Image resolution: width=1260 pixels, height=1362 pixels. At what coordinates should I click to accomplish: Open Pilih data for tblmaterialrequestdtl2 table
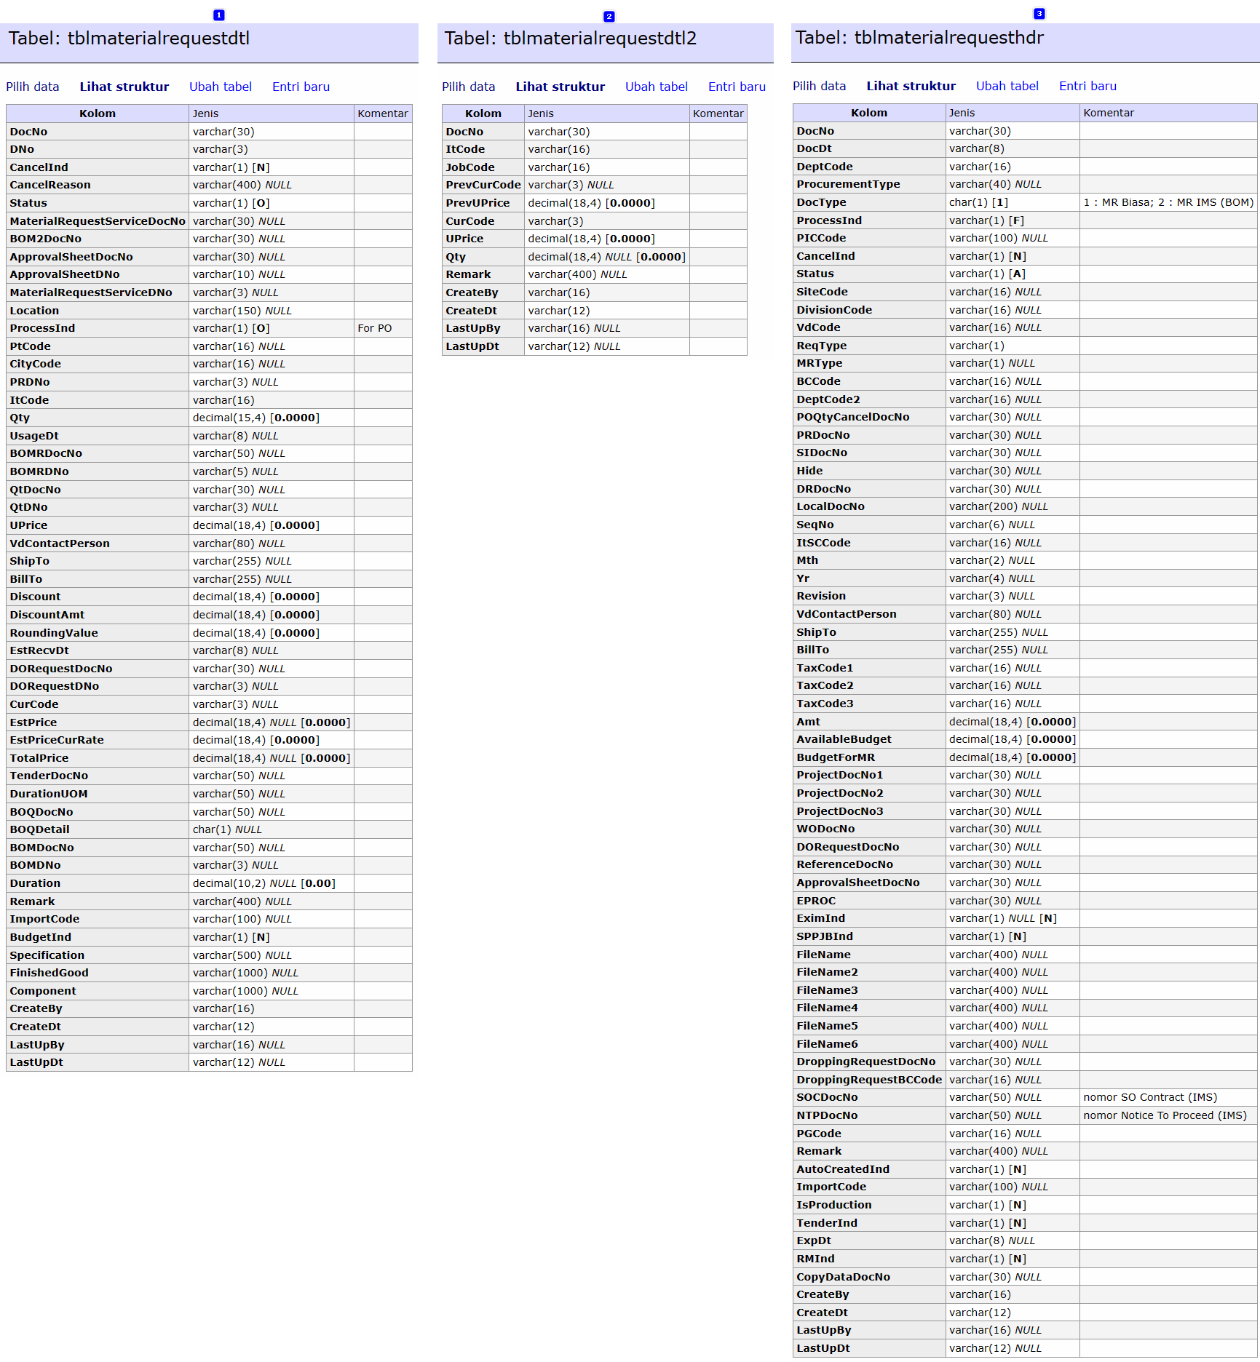click(469, 87)
